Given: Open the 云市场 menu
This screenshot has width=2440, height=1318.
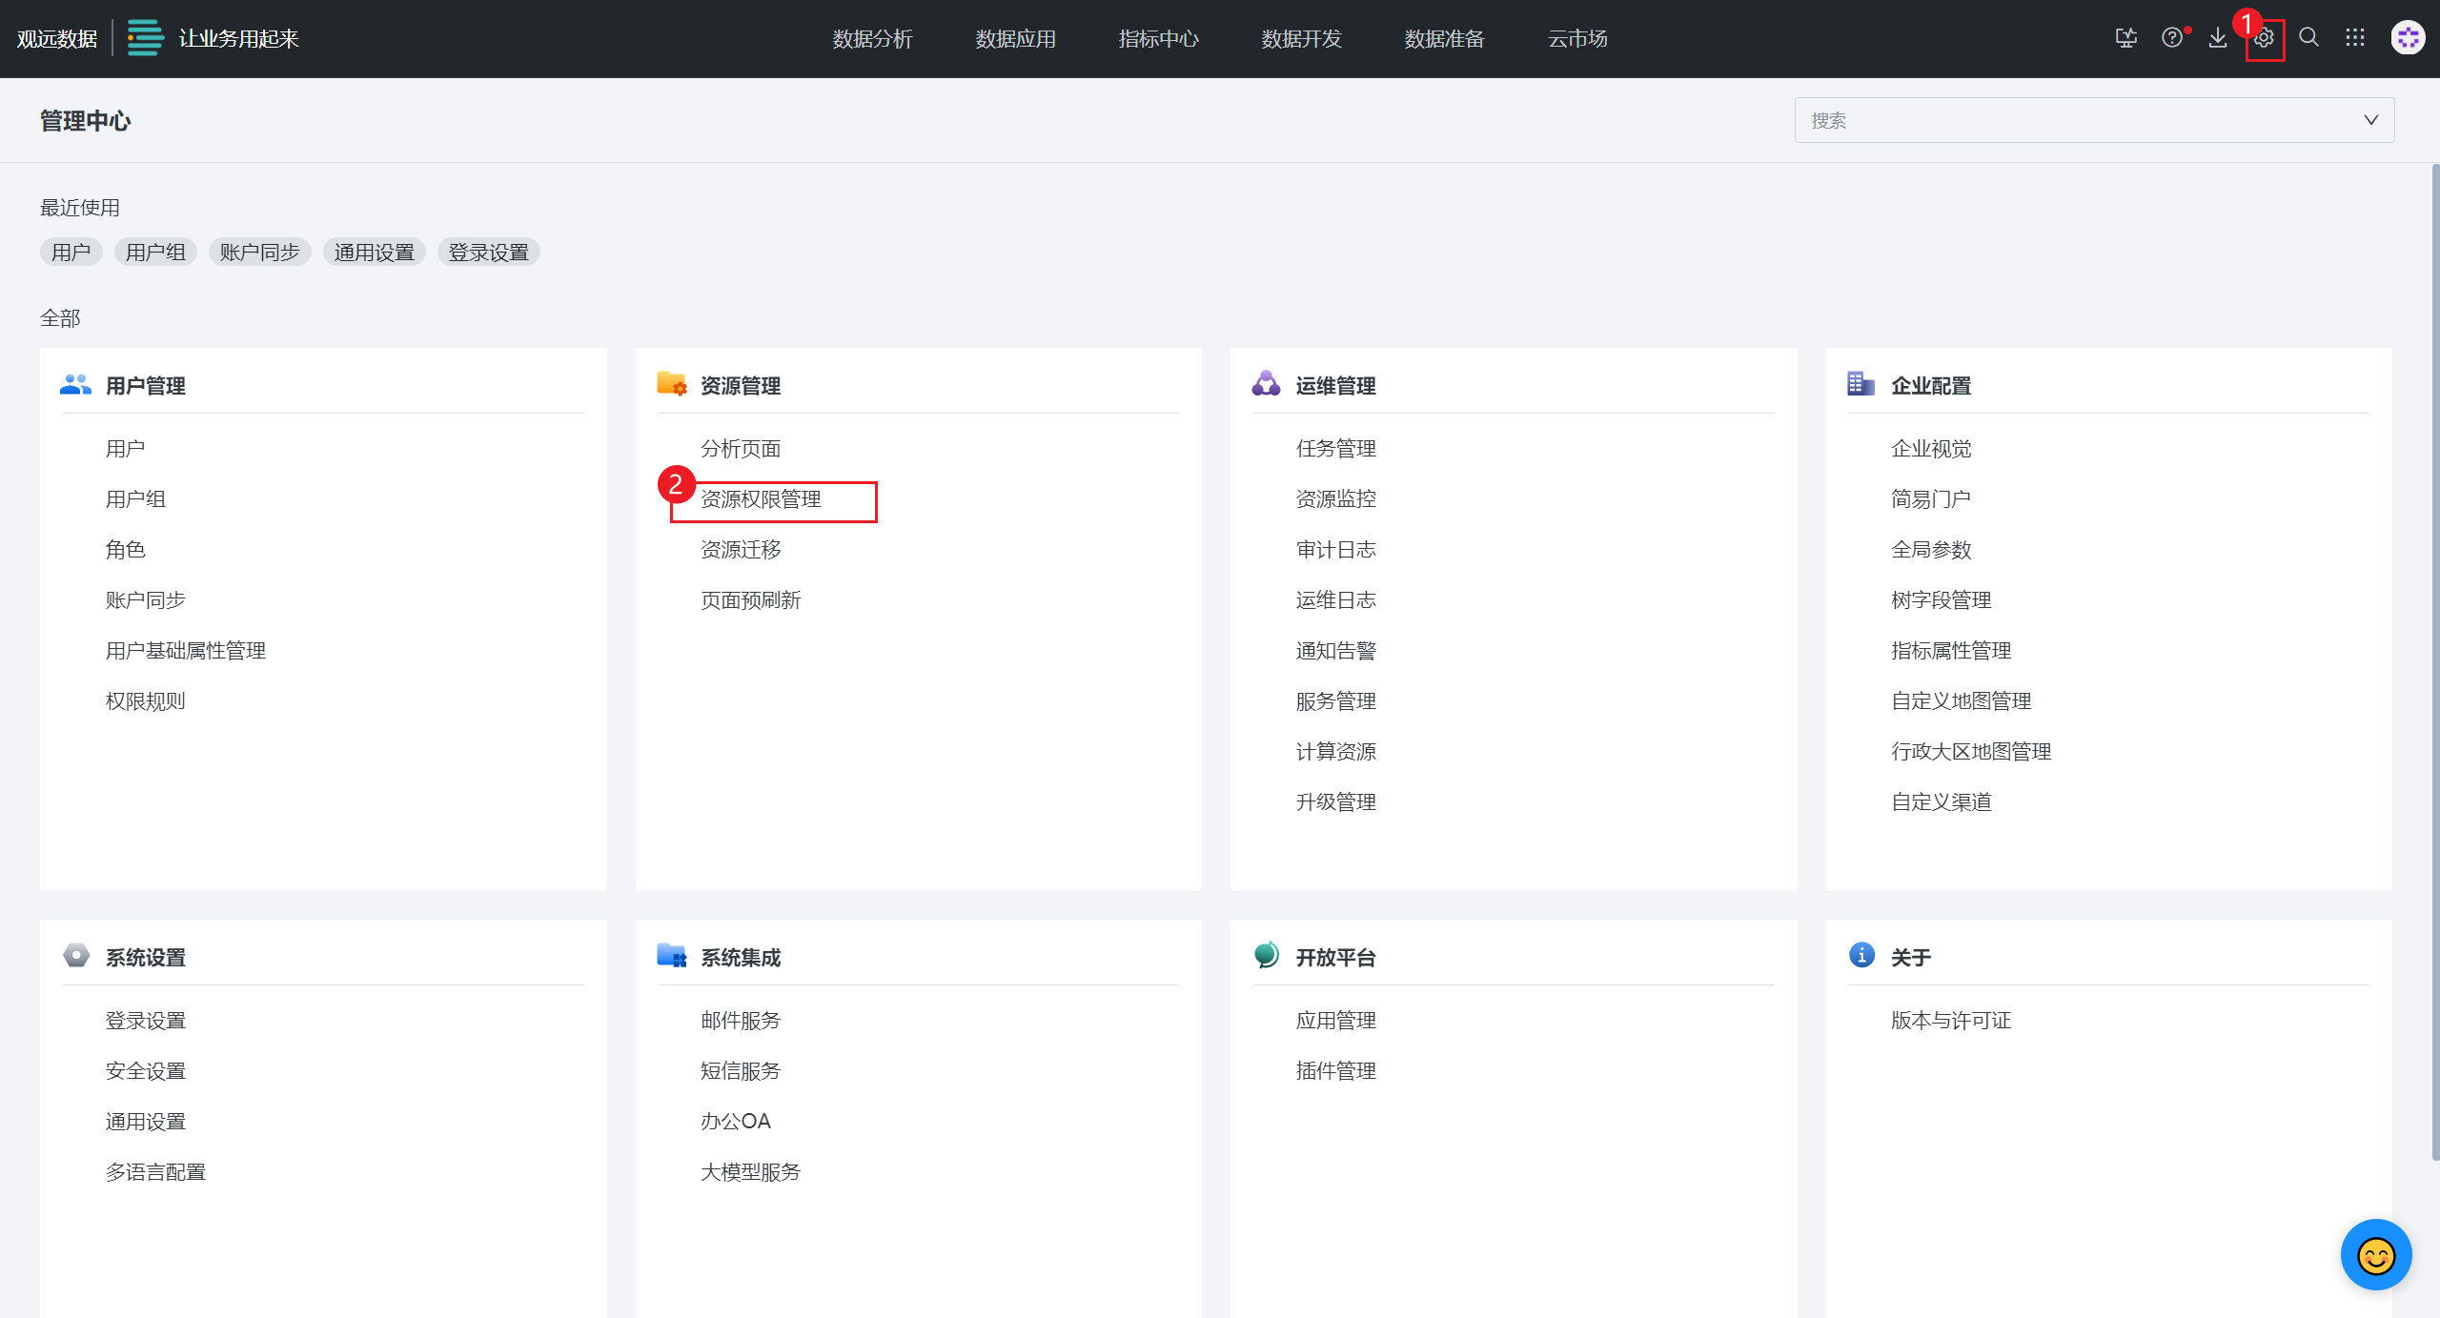Looking at the screenshot, I should [x=1577, y=39].
